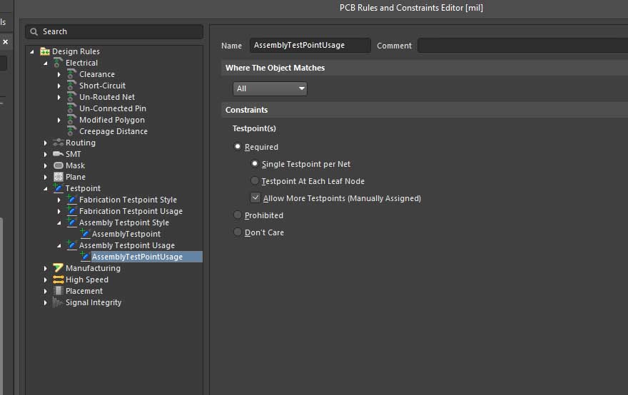Click the Manufacturing category icon

[x=58, y=268]
